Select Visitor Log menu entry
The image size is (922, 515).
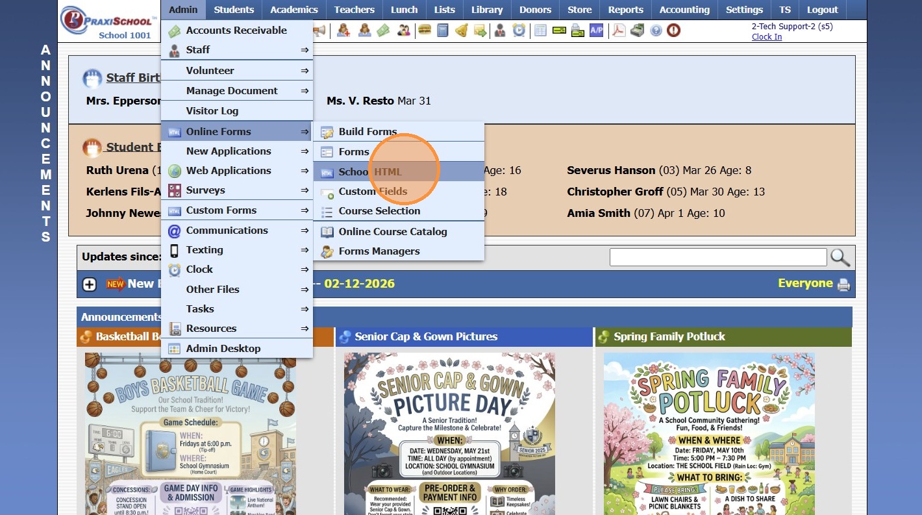pyautogui.click(x=237, y=111)
